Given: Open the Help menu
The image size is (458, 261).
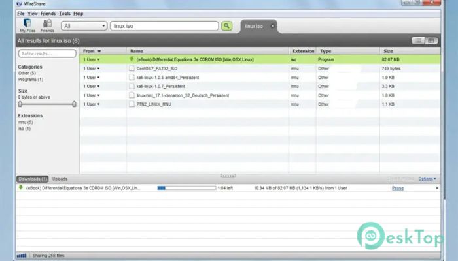Looking at the screenshot, I should (79, 14).
